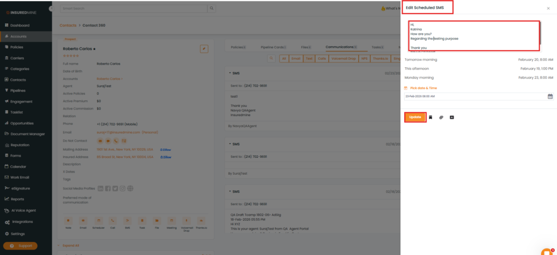Image resolution: width=557 pixels, height=255 pixels.
Task: Open the AI assistant icon beside Update
Action: click(x=451, y=117)
